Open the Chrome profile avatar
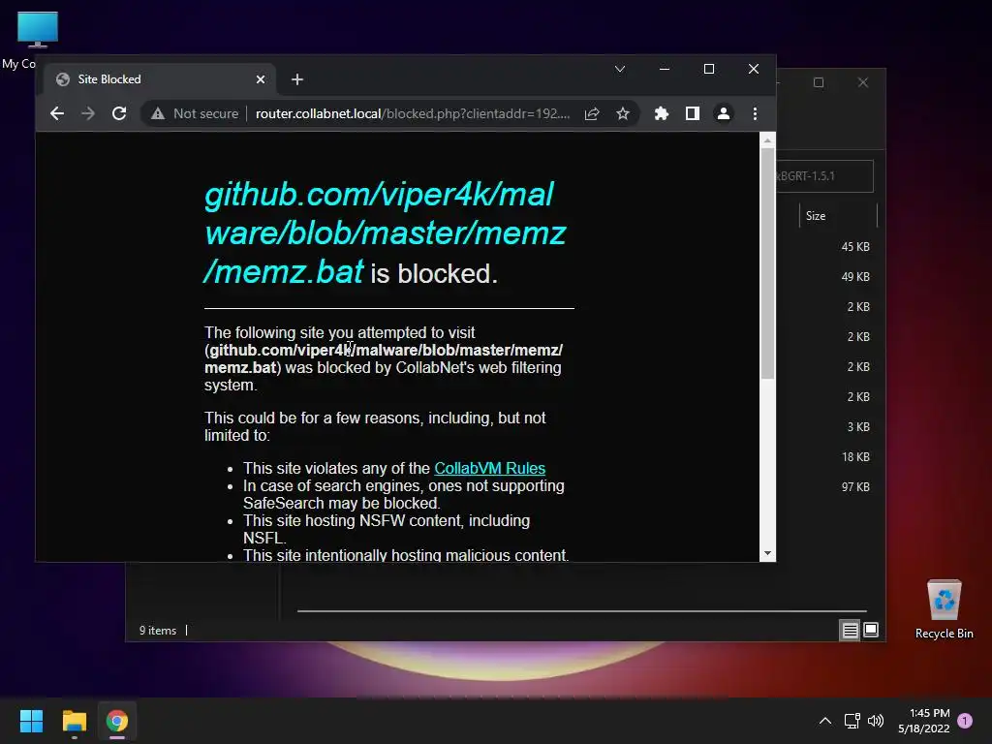 click(x=723, y=114)
